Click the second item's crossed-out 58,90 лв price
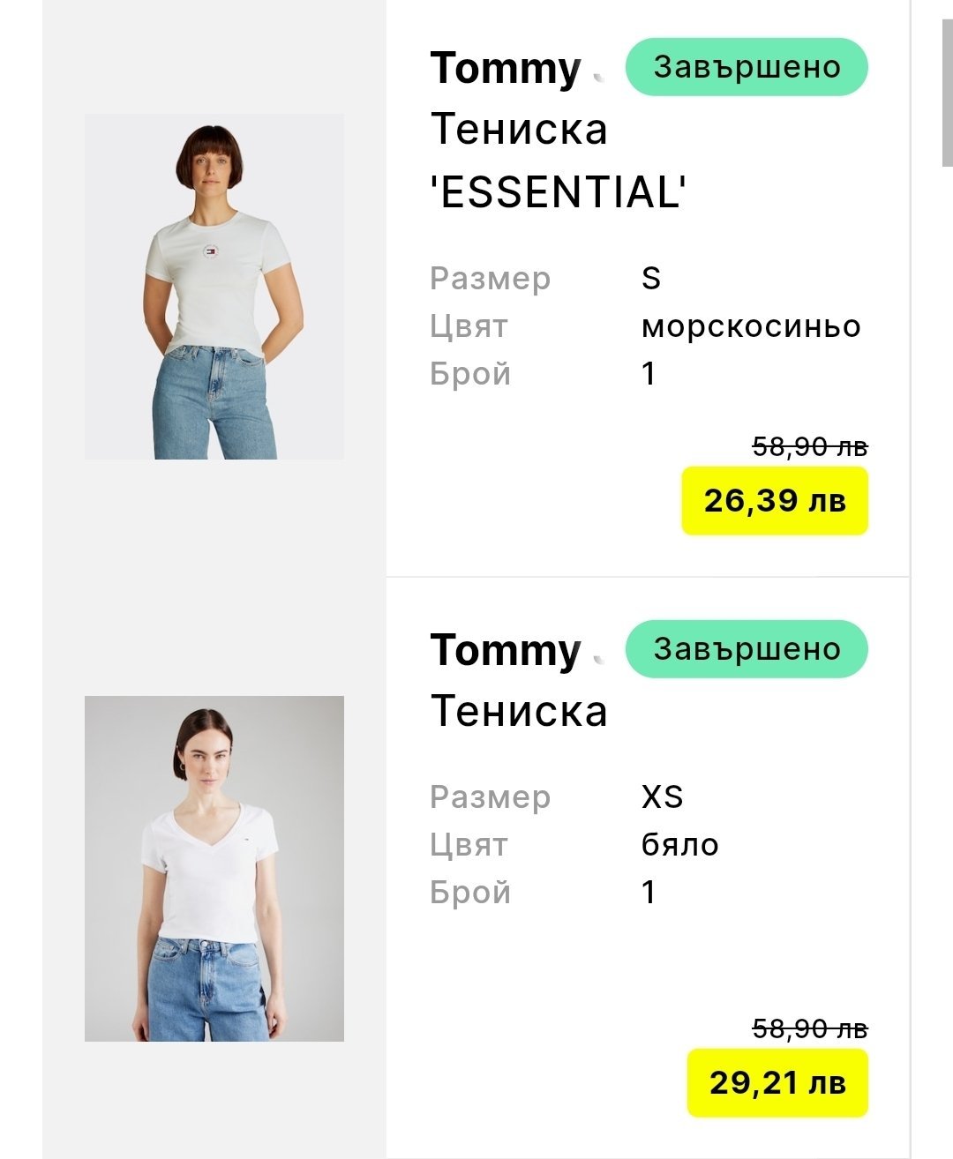The height and width of the screenshot is (1159, 953). pos(810,1029)
